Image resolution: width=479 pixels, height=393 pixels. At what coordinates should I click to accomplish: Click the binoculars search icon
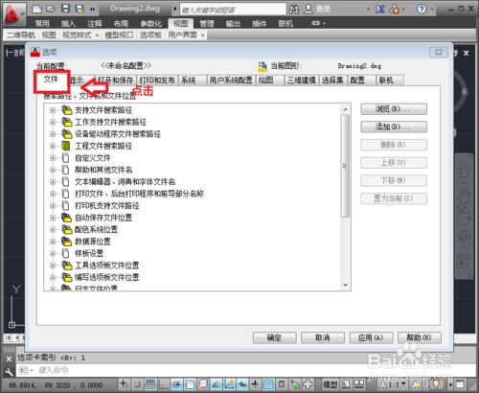point(294,9)
